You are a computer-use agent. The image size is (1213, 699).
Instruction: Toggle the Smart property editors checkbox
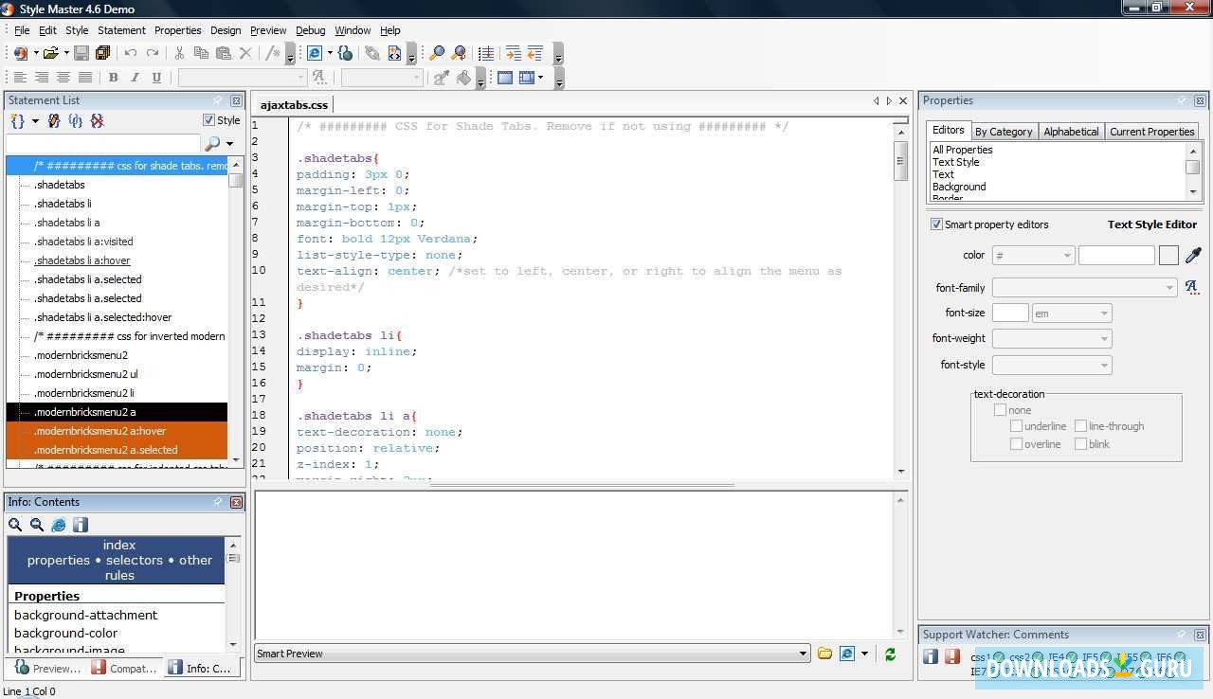click(x=936, y=224)
